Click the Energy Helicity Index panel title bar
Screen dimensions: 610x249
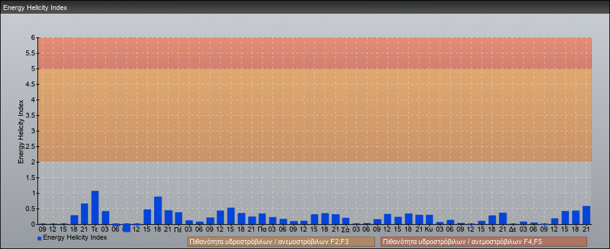coord(305,7)
